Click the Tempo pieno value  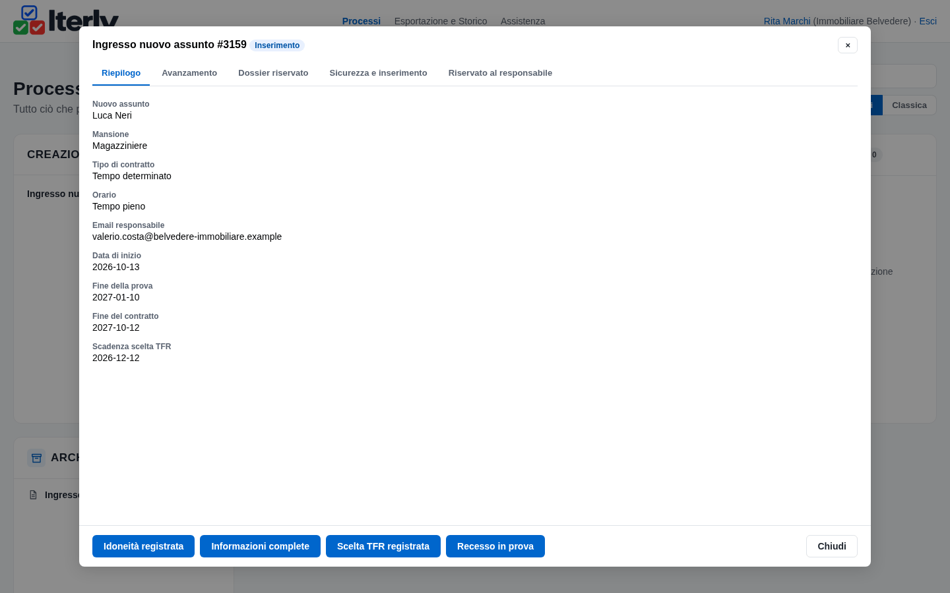pyautogui.click(x=119, y=206)
